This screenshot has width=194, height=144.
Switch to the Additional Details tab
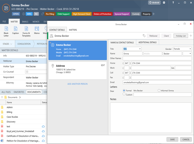click(x=147, y=42)
